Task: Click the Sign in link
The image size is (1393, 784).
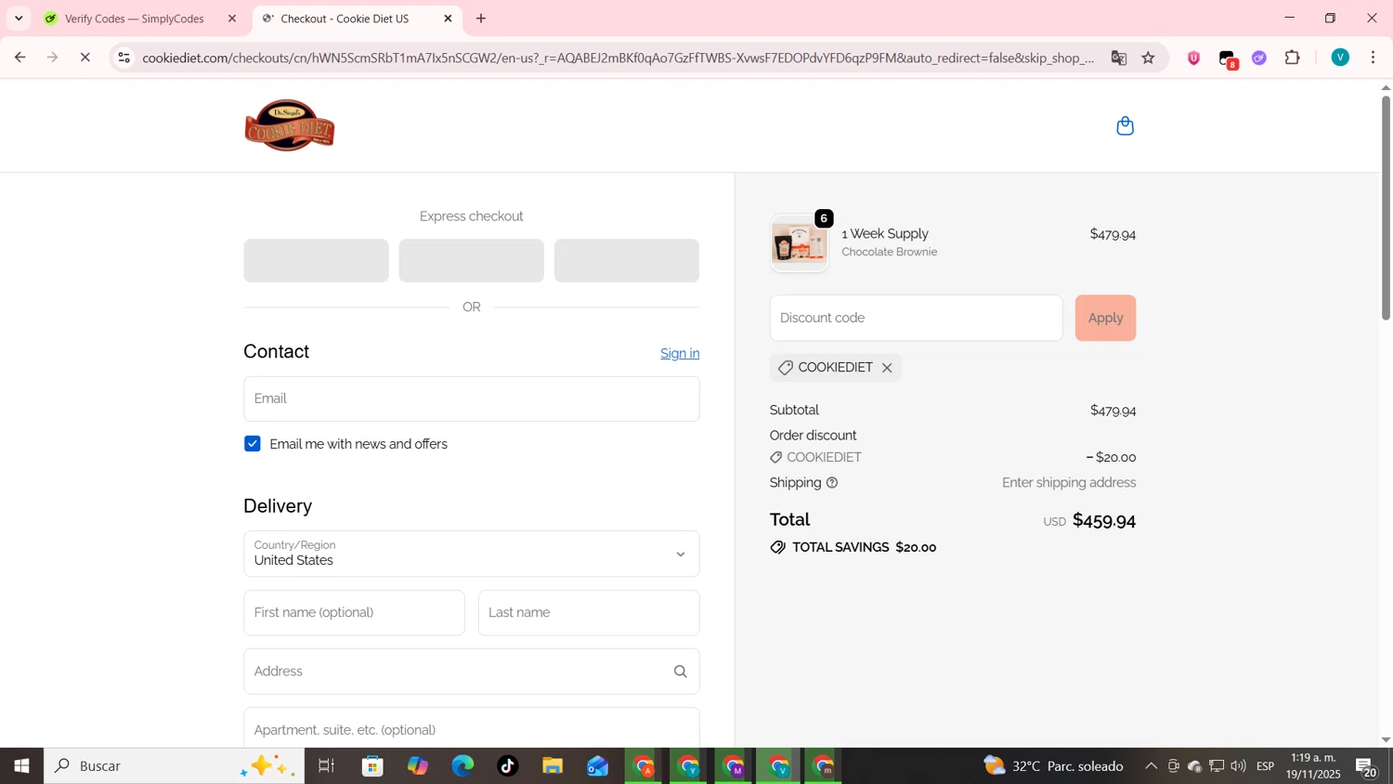Action: pos(680,354)
